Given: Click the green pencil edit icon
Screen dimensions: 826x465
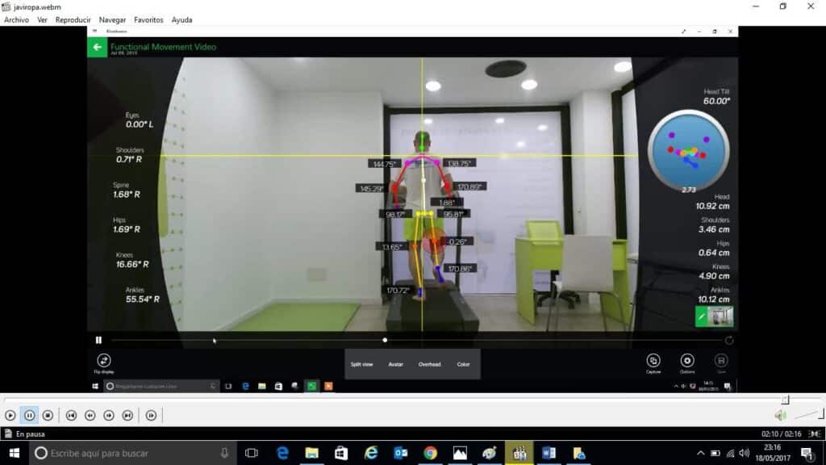Looking at the screenshot, I should [x=702, y=317].
